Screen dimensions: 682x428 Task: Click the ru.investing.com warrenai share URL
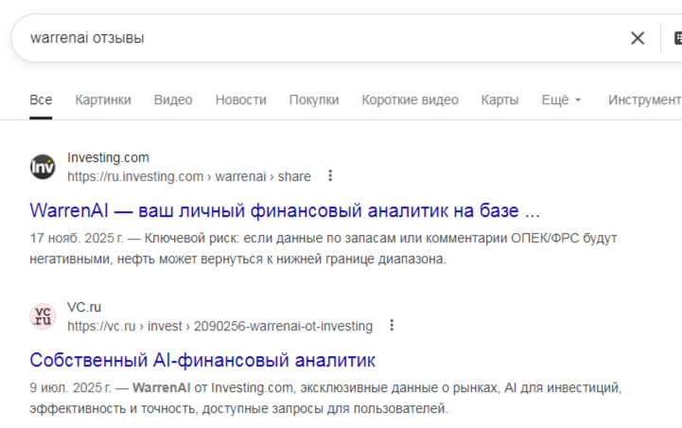[x=189, y=176]
